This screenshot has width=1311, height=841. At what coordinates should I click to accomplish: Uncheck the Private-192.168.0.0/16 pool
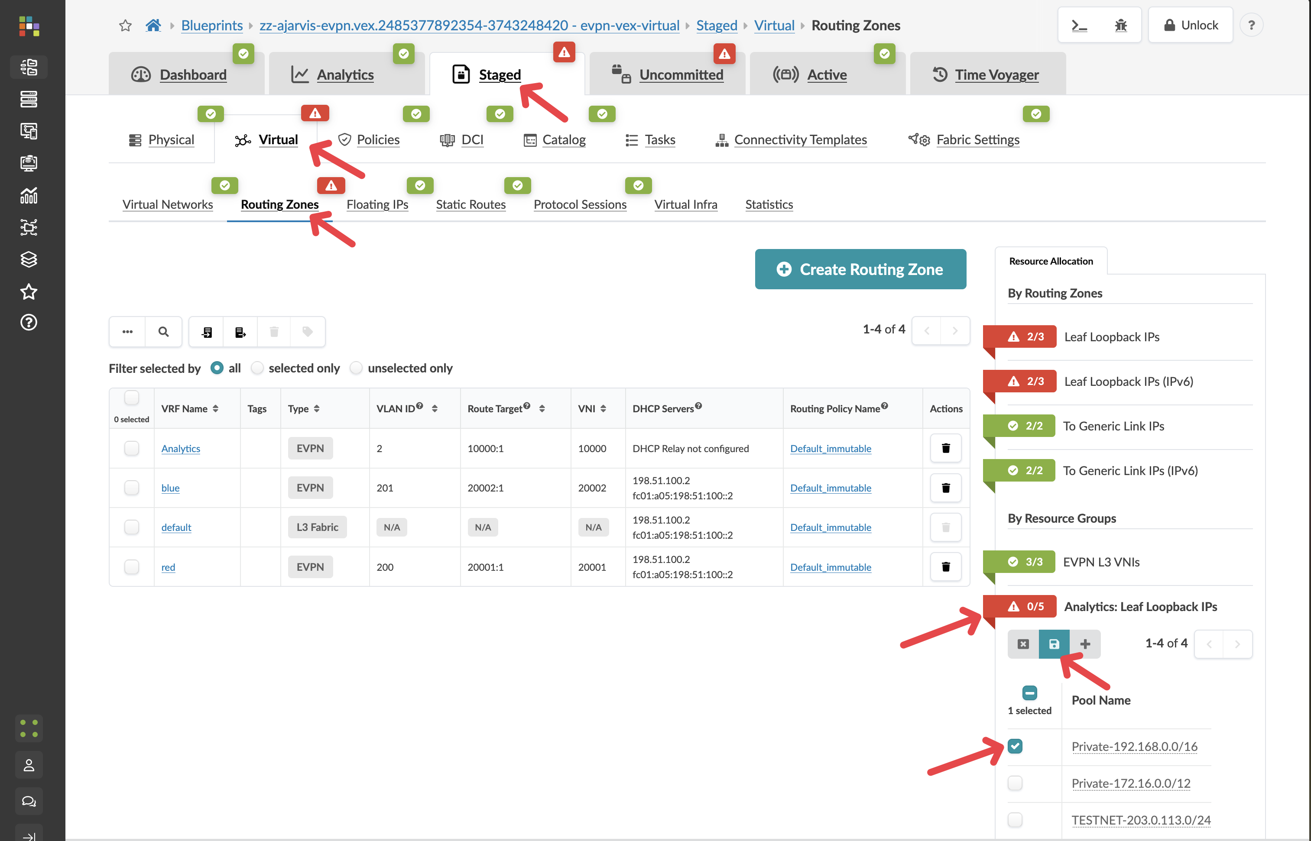click(x=1015, y=746)
